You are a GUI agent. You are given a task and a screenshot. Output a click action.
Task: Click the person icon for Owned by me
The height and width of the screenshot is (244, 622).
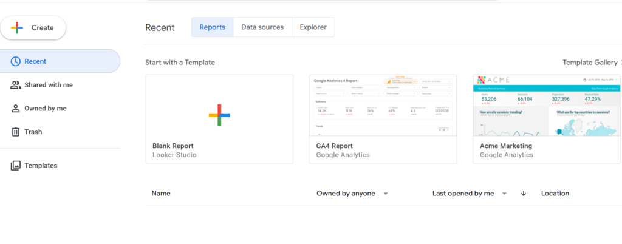[x=15, y=109]
